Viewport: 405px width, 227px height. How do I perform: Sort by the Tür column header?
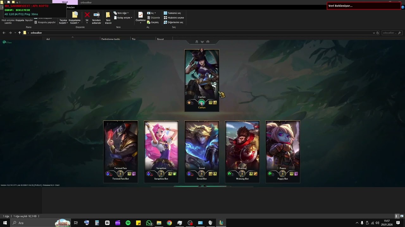[x=134, y=39]
